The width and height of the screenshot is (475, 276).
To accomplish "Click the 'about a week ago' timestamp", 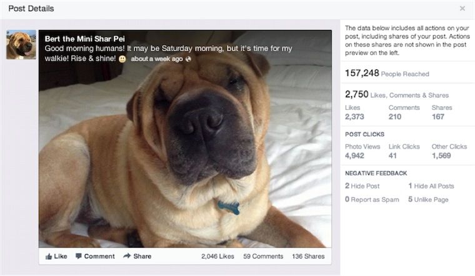I will click(156, 59).
